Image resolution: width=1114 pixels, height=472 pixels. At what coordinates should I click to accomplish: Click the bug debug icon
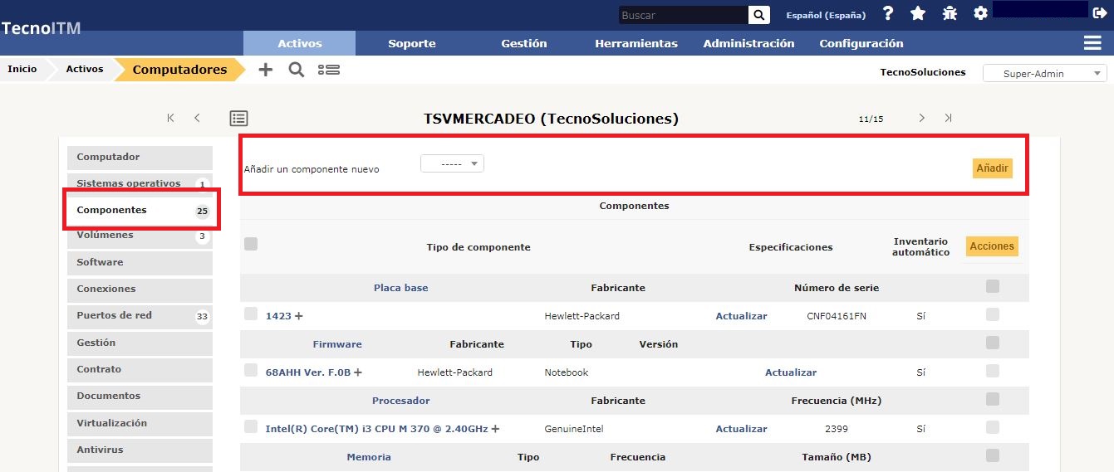(x=950, y=14)
